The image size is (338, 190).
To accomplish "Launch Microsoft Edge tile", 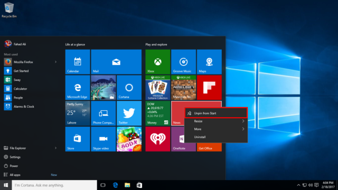I will coord(78,88).
